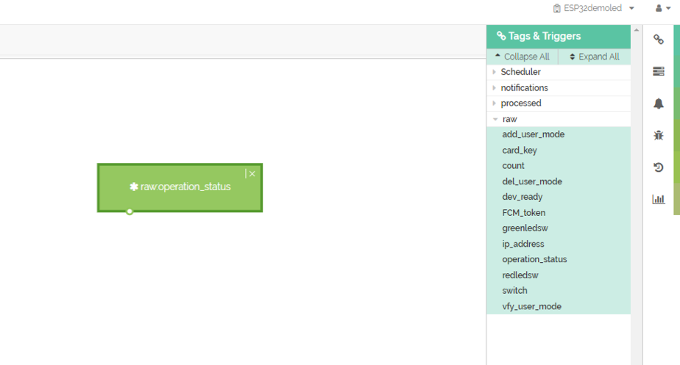Click the raw:operation_status node block
The height and width of the screenshot is (365, 680).
[x=180, y=187]
